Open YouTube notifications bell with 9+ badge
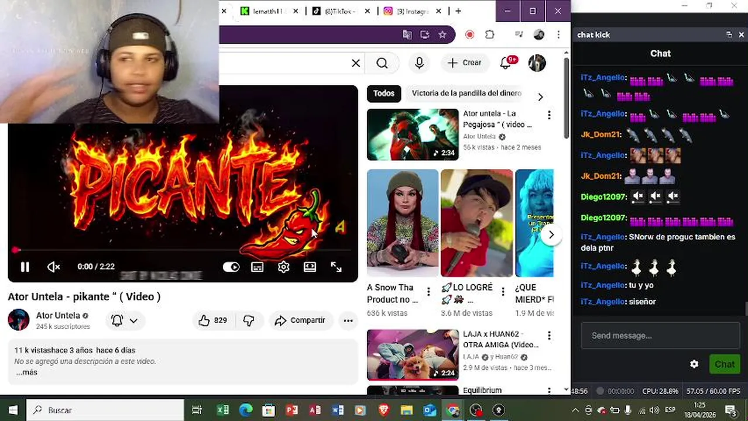 coord(507,63)
